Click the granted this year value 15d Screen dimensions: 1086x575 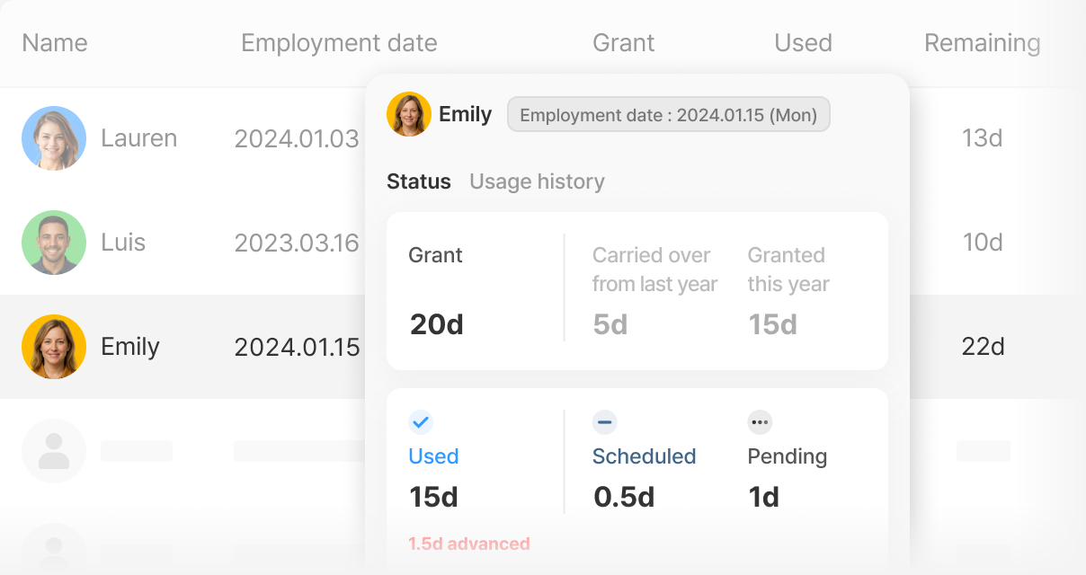click(773, 324)
